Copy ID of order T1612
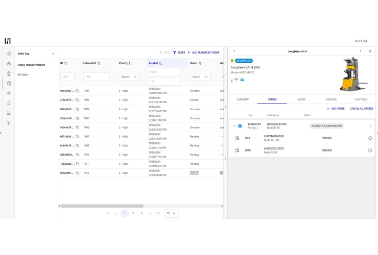378x255 pixels. point(77,173)
